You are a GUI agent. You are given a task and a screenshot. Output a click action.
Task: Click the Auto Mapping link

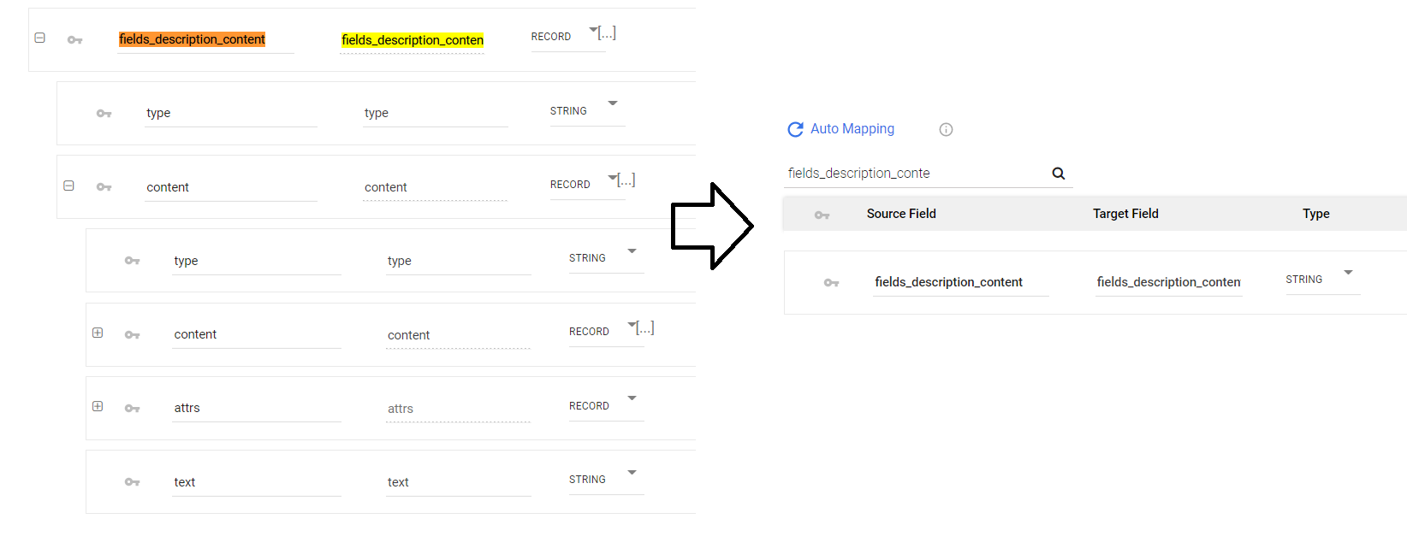coord(852,129)
